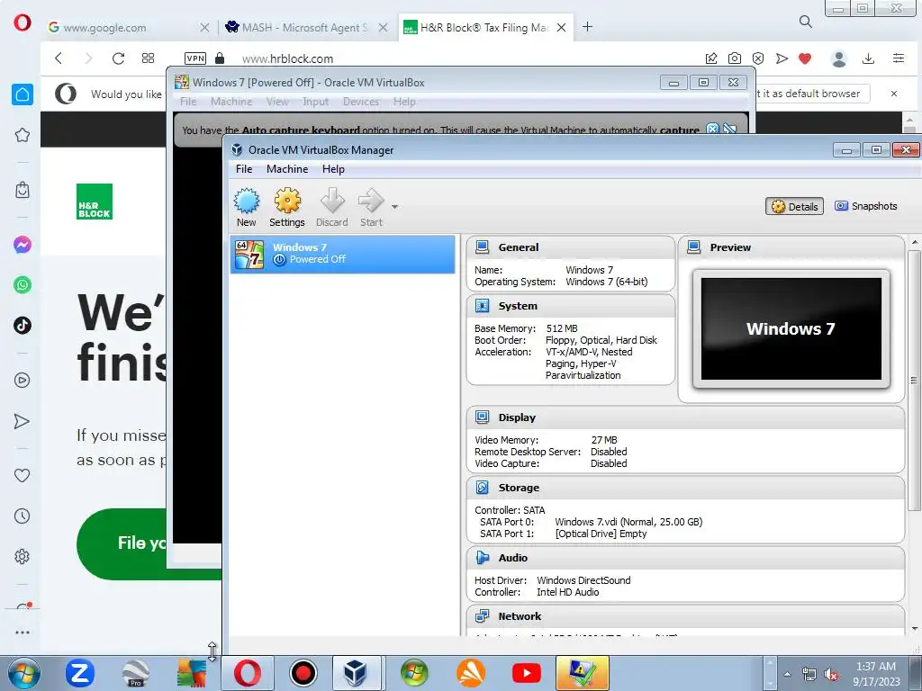The width and height of the screenshot is (922, 691).
Task: Click the Windows 7 preview thumbnail
Action: (791, 329)
